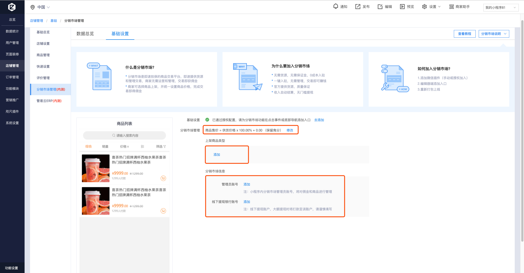The image size is (524, 273).
Task: Click the first 喜茶 product thumbnail
Action: (96, 168)
